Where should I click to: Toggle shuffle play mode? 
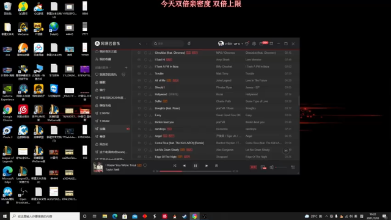(x=175, y=166)
